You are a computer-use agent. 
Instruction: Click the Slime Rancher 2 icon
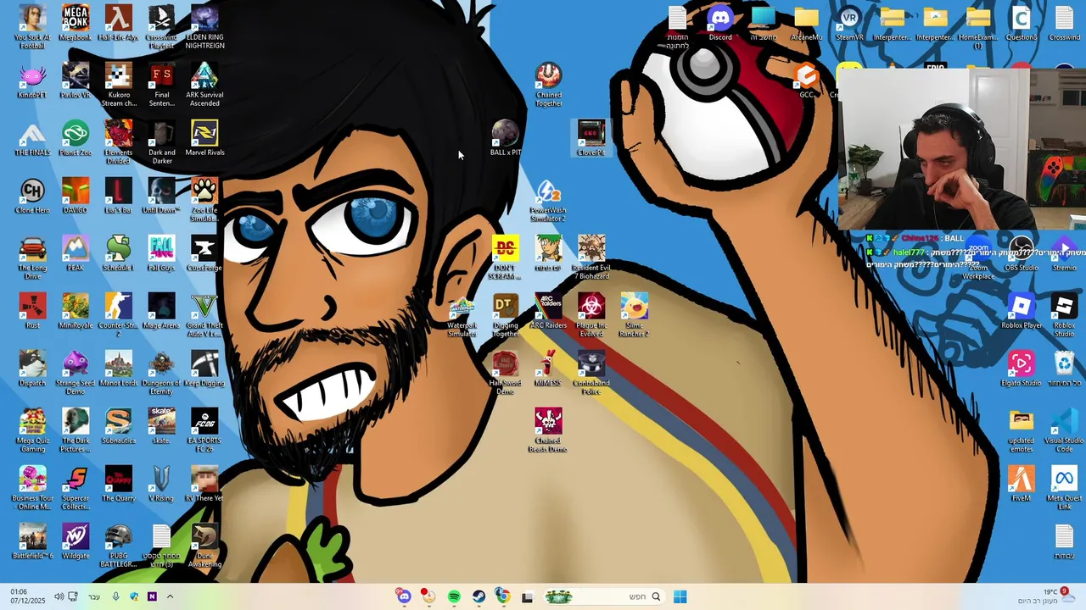click(635, 315)
